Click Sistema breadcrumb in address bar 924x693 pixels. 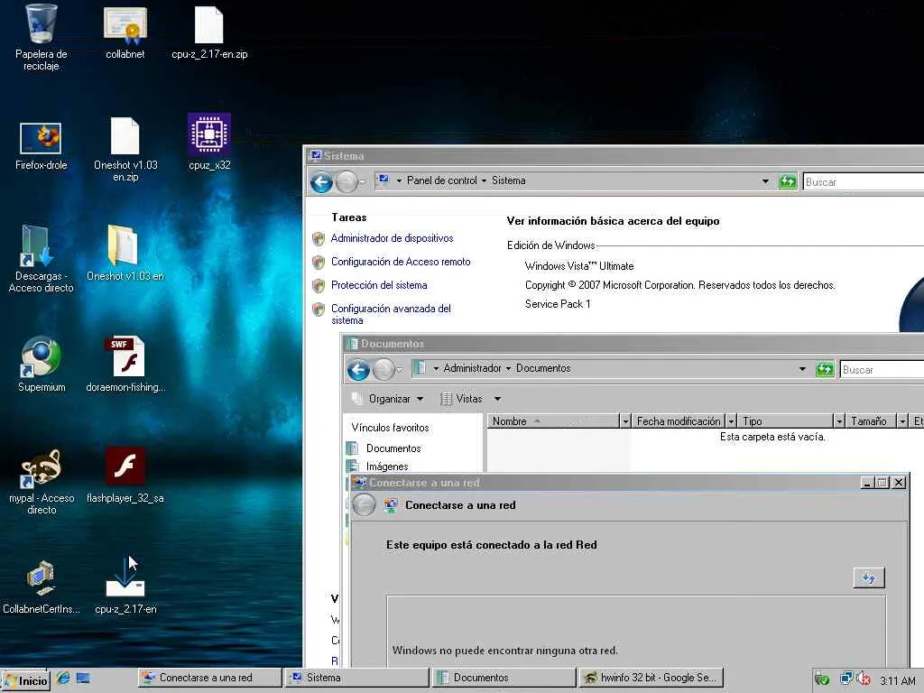[x=509, y=180]
